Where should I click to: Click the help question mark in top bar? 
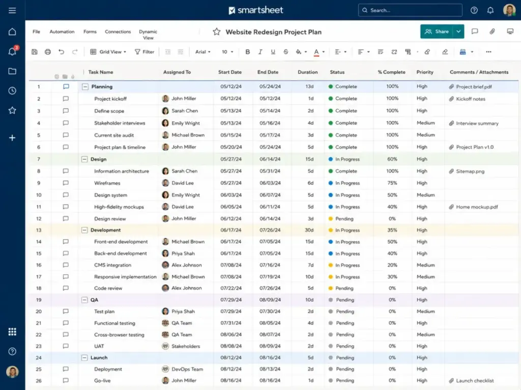pyautogui.click(x=474, y=10)
